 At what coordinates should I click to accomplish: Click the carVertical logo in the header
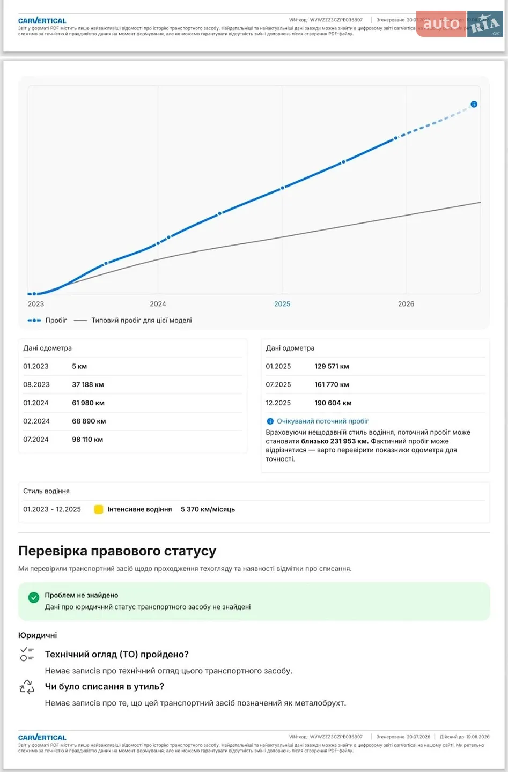(42, 20)
